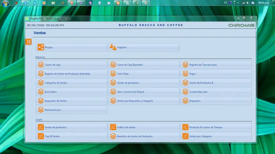The width and height of the screenshot is (275, 154).
Task: Open the Impuestos report
Action: 216,101
